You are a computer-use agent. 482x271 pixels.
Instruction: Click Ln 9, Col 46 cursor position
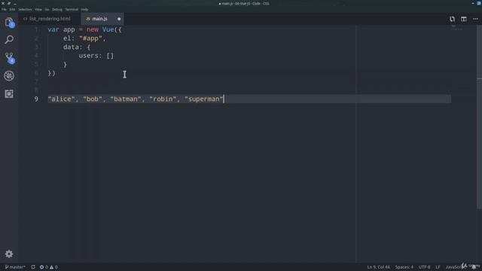(378, 267)
